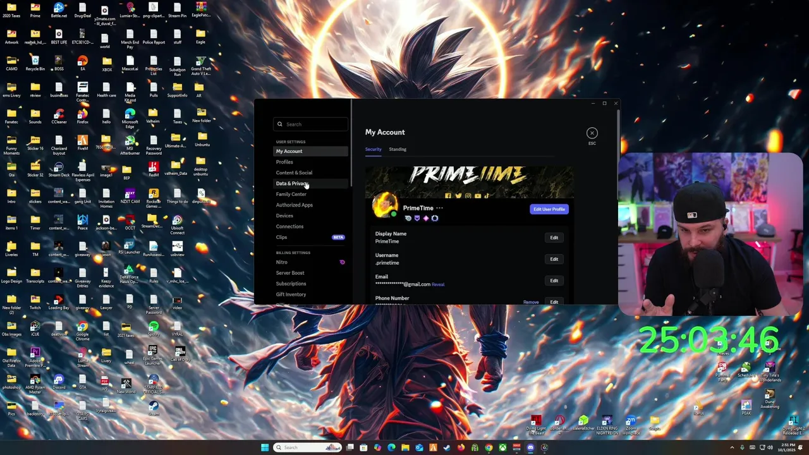Open Adobe Premiere Pro desktop shortcut
809x455 pixels.
coord(35,357)
